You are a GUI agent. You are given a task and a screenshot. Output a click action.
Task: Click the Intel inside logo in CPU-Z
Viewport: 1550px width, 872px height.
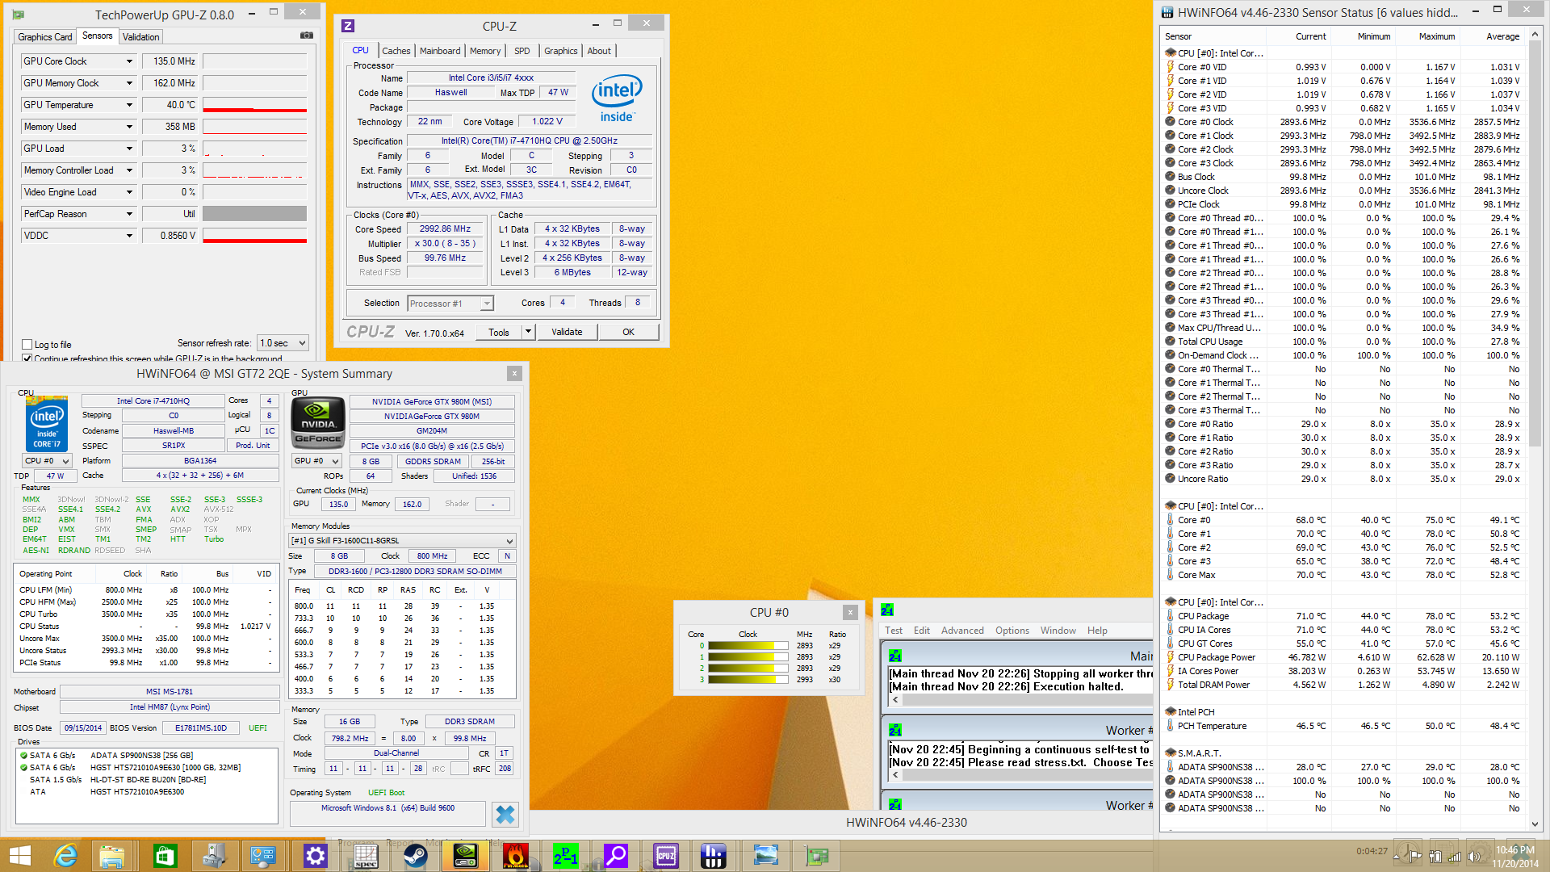[x=617, y=98]
